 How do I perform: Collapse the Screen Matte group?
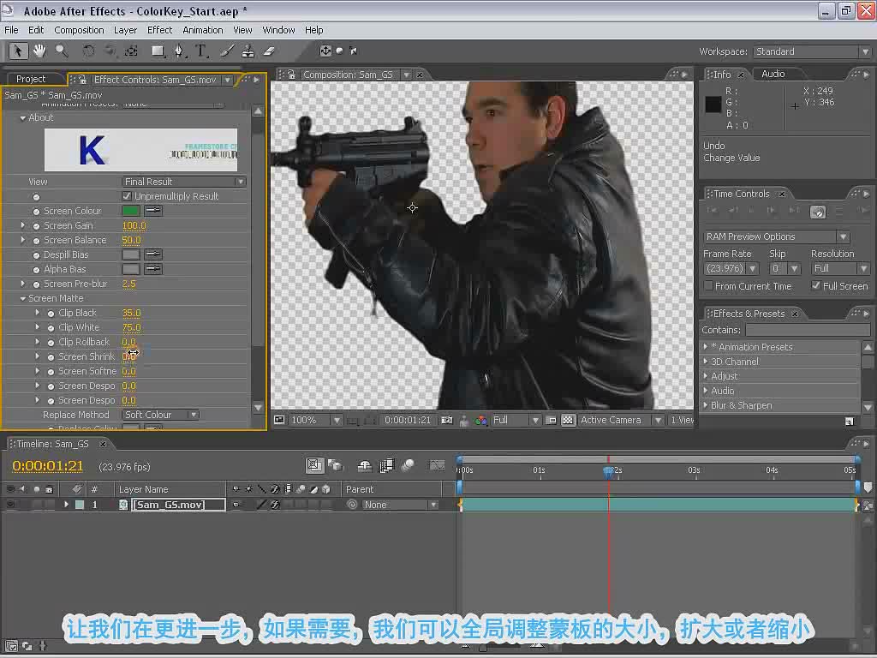[23, 299]
